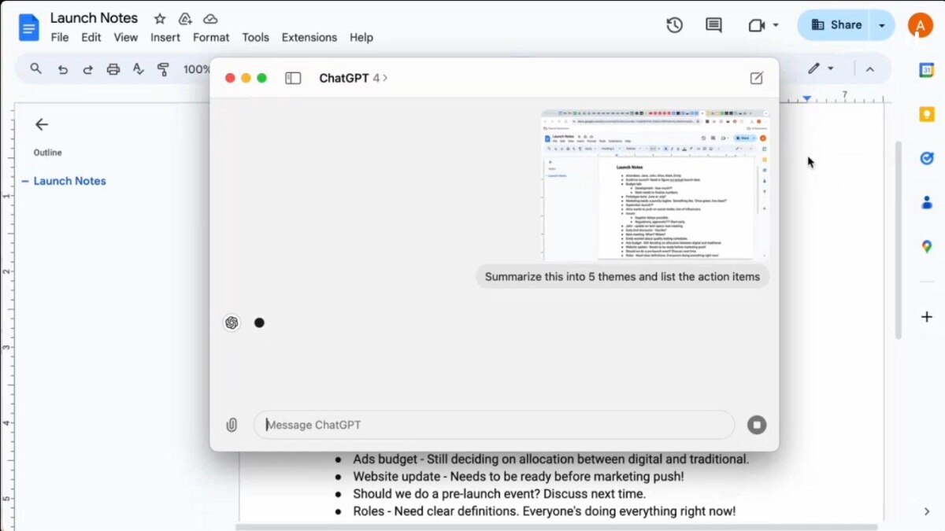
Task: Open the attached screenshot thumbnail in chat
Action: 654,185
